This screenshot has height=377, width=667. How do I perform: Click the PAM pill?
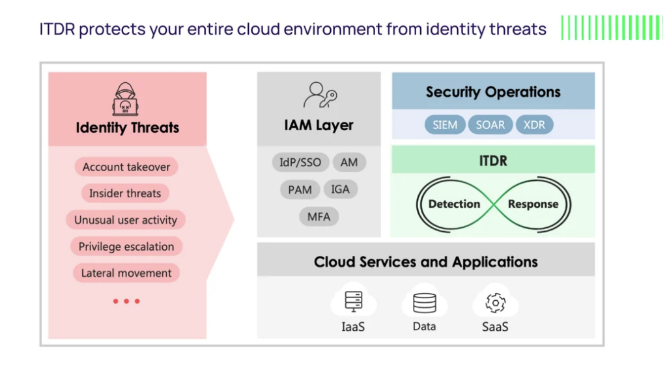pos(300,189)
